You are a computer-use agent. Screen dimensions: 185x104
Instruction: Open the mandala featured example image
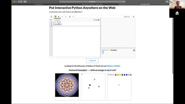tap(67, 85)
